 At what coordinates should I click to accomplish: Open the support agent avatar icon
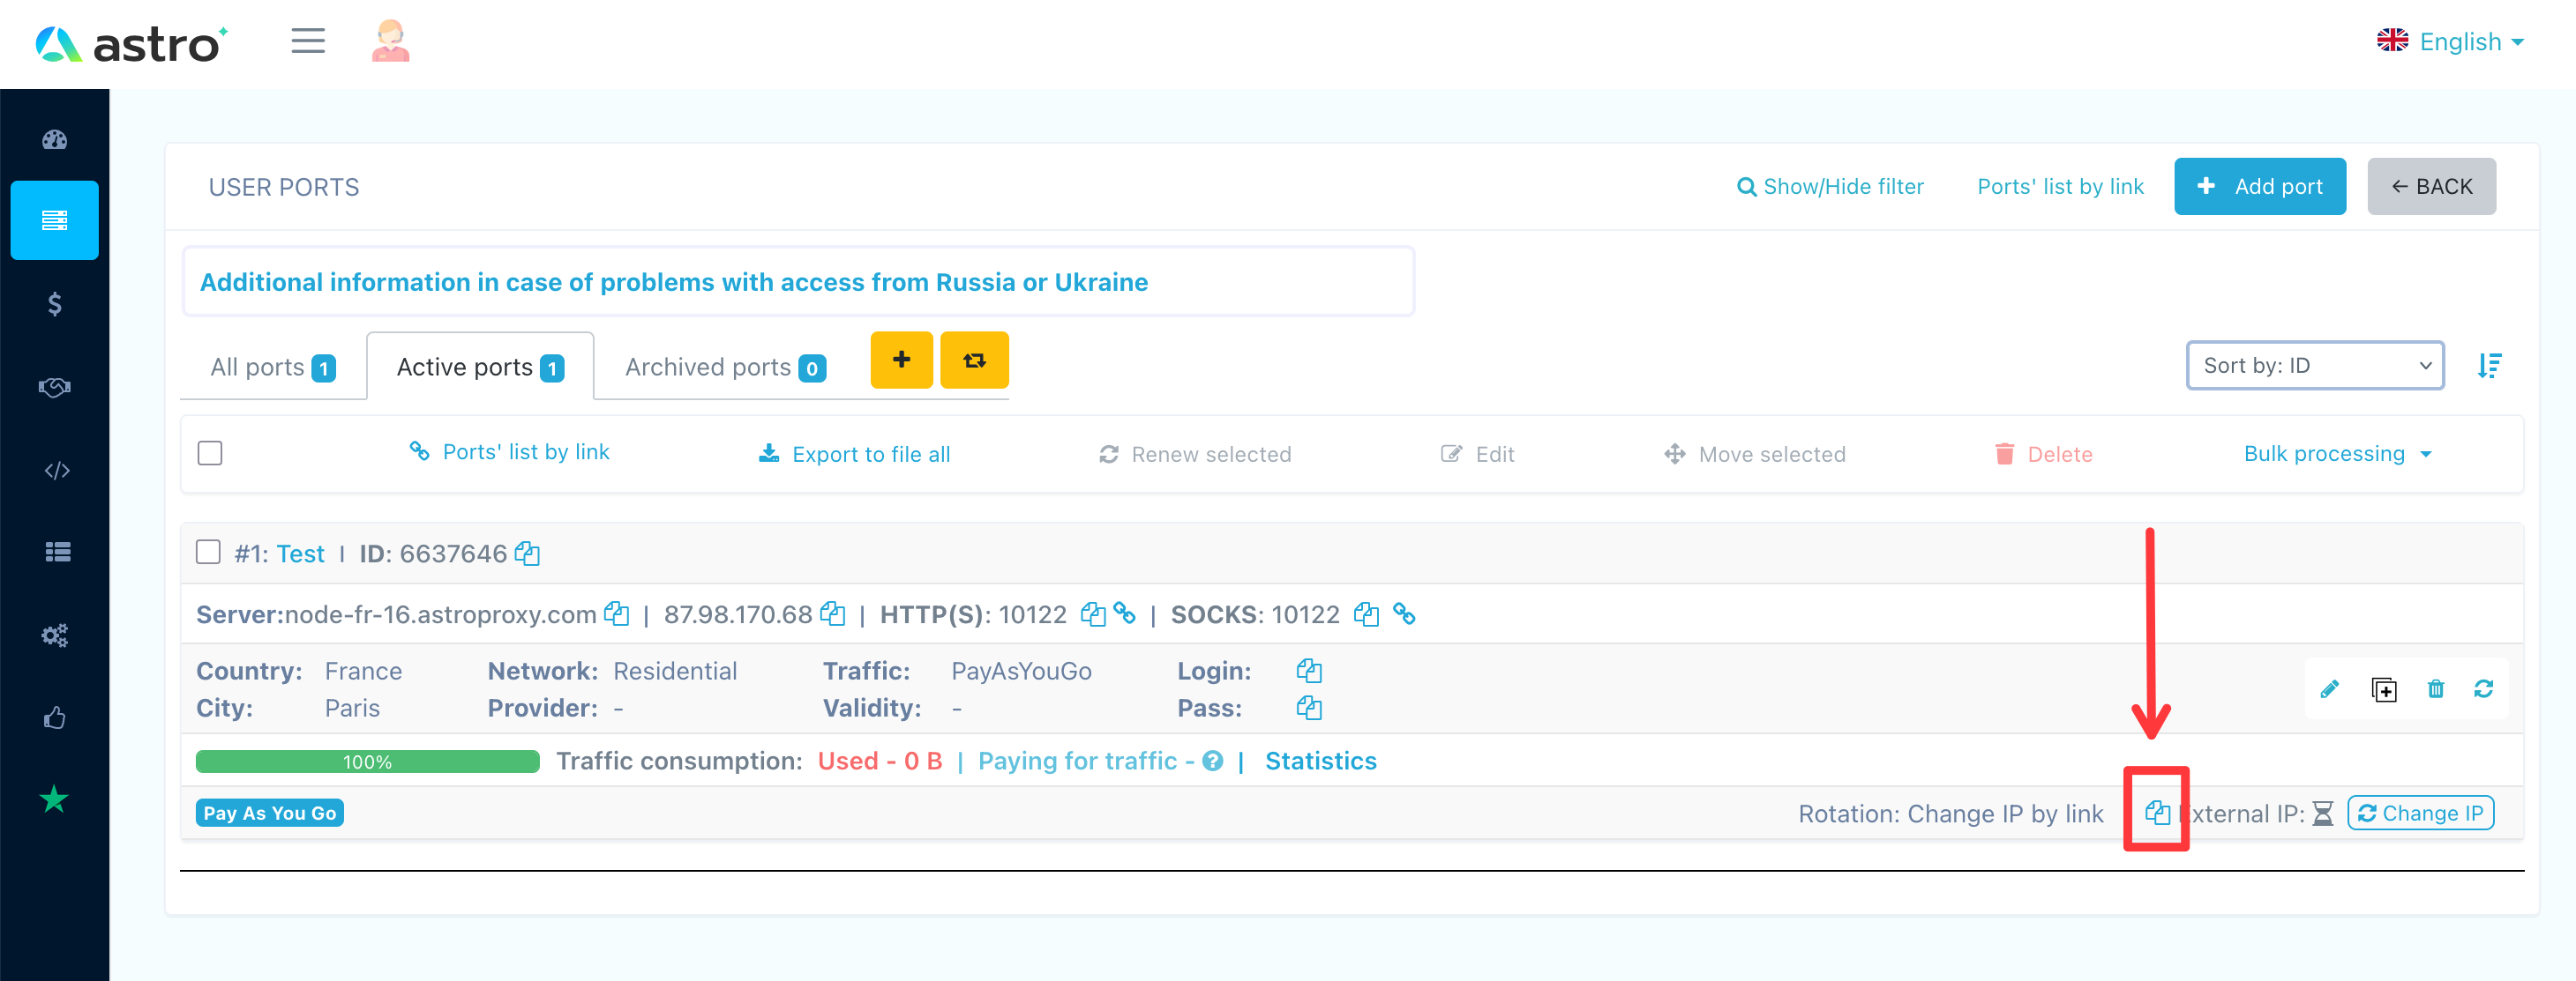click(x=390, y=41)
